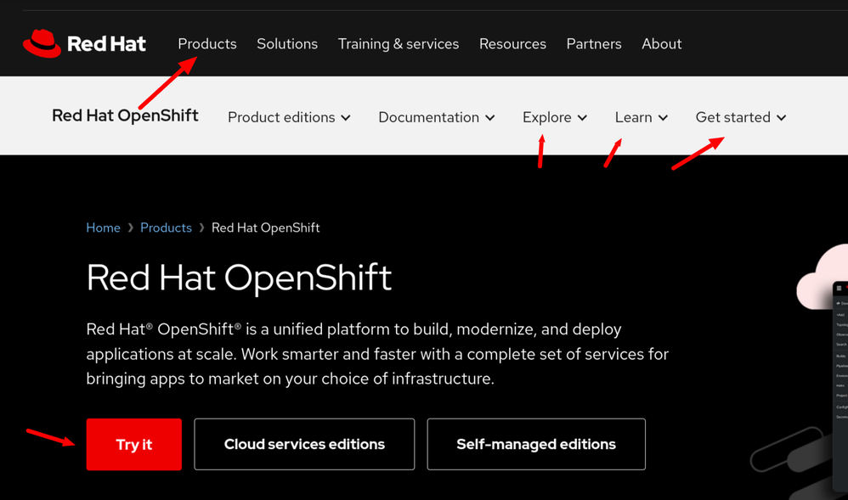Go to Home breadcrumb link
Viewport: 848px width, 500px height.
tap(103, 228)
